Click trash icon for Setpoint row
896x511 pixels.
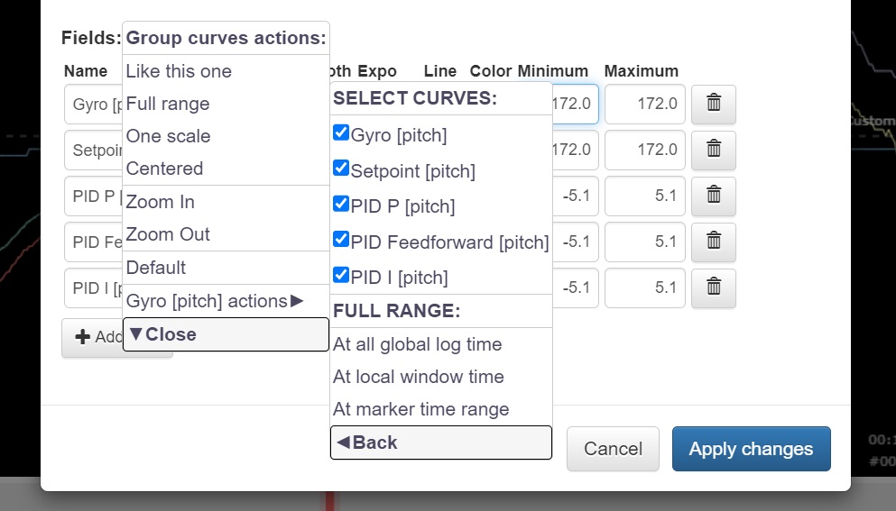[x=713, y=150]
